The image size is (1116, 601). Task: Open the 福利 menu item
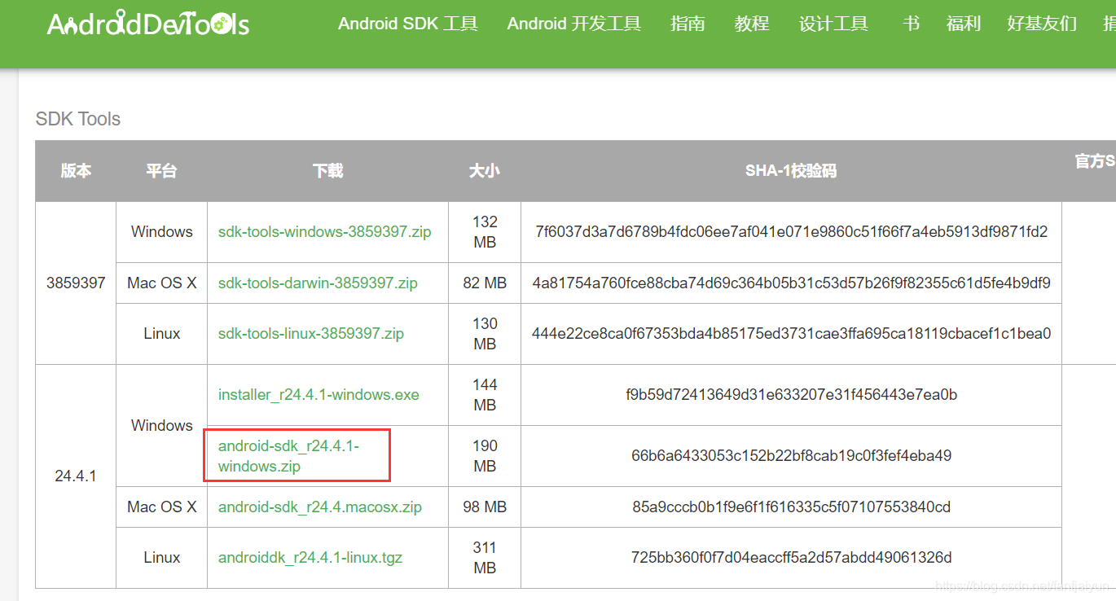pyautogui.click(x=964, y=24)
